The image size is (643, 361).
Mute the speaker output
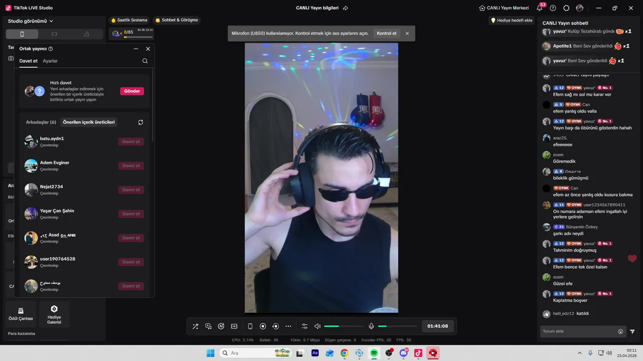tap(317, 326)
